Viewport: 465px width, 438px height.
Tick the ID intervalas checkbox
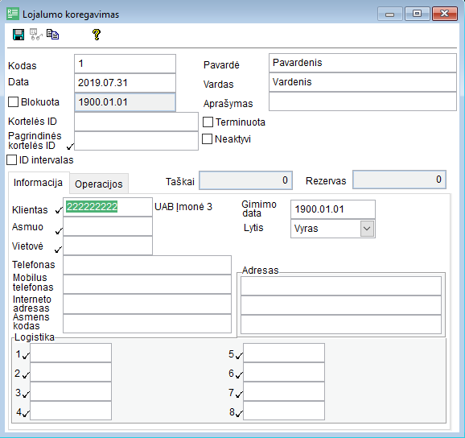[11, 159]
